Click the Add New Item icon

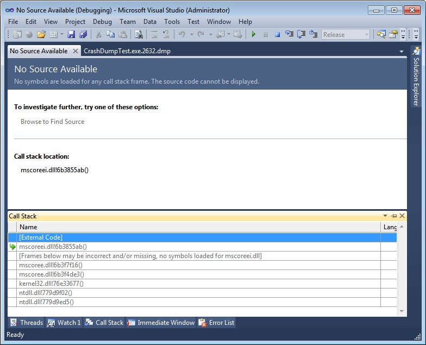tap(53, 35)
